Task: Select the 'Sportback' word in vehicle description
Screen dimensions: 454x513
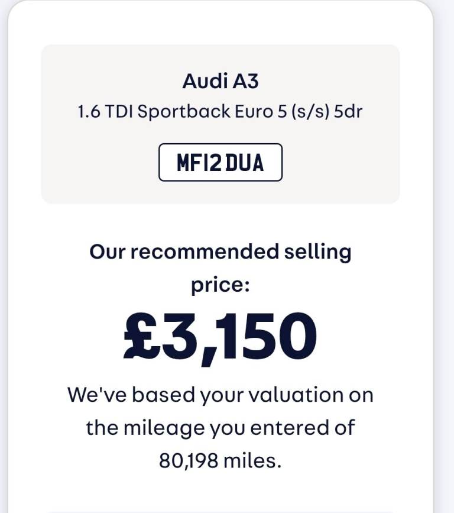Action: click(184, 112)
